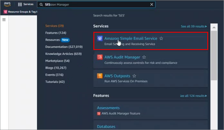
Task: Select the Features (124) filter
Action: [56, 33]
